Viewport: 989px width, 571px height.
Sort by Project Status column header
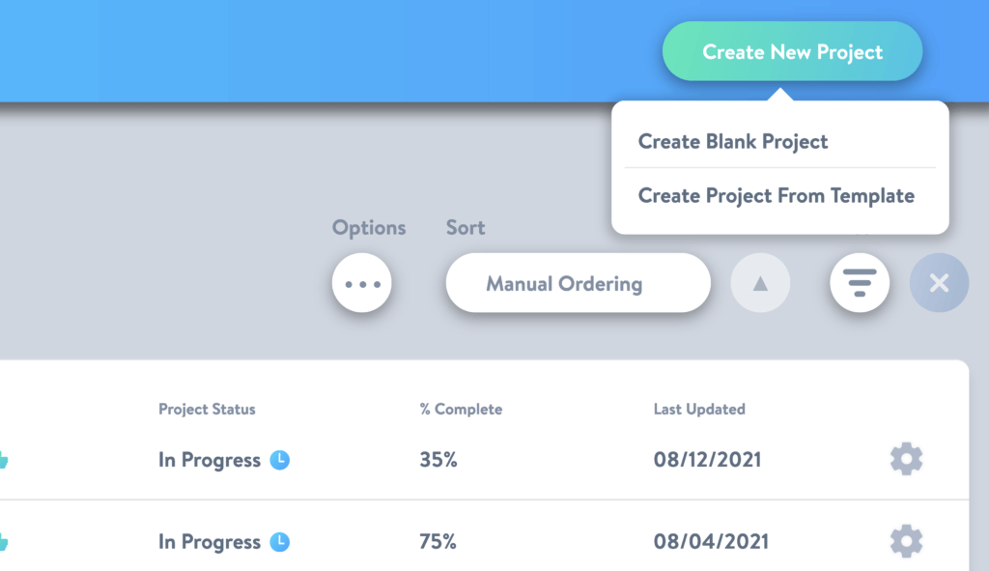coord(207,409)
